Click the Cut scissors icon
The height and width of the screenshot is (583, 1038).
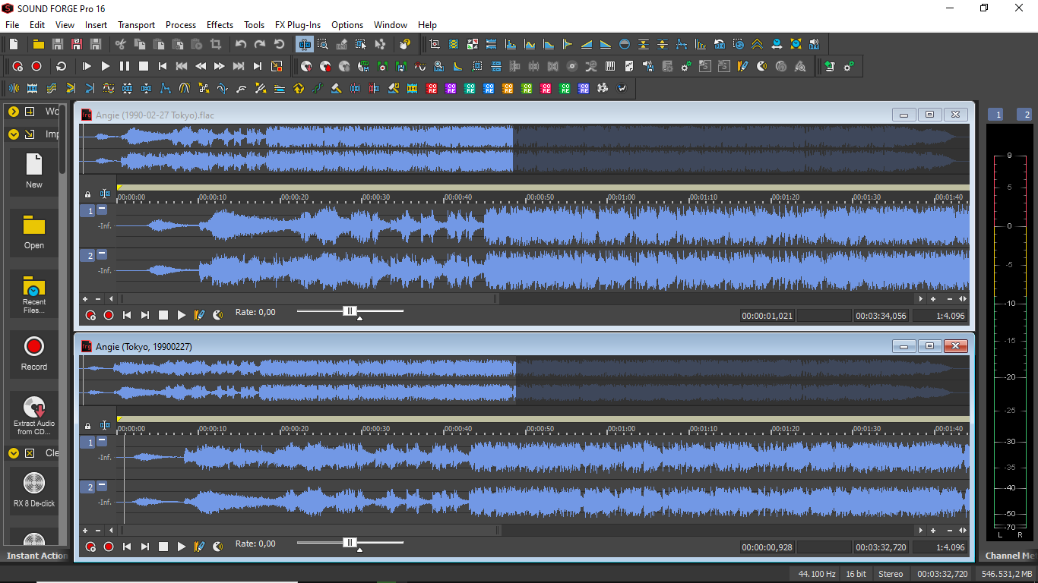point(120,44)
